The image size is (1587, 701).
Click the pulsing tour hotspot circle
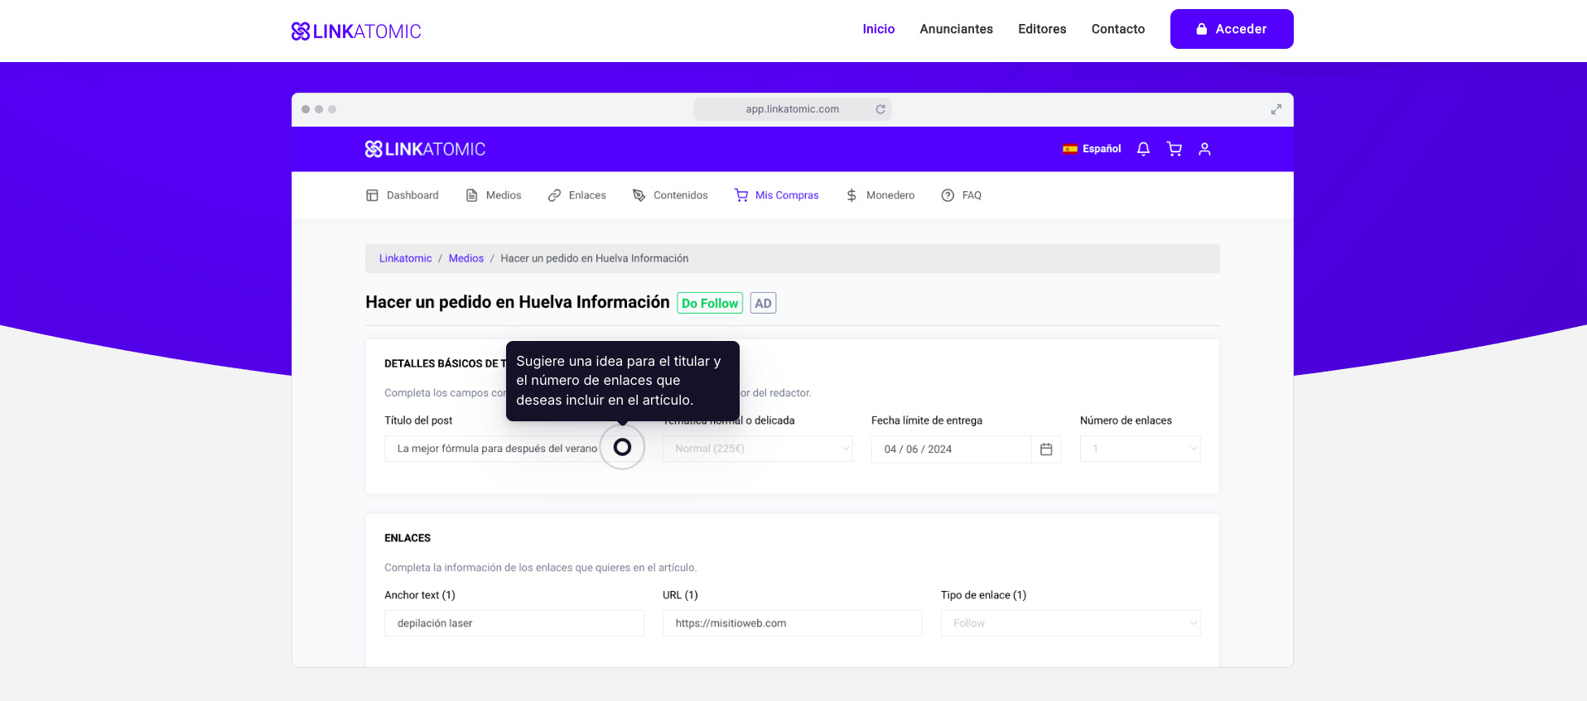(x=622, y=447)
